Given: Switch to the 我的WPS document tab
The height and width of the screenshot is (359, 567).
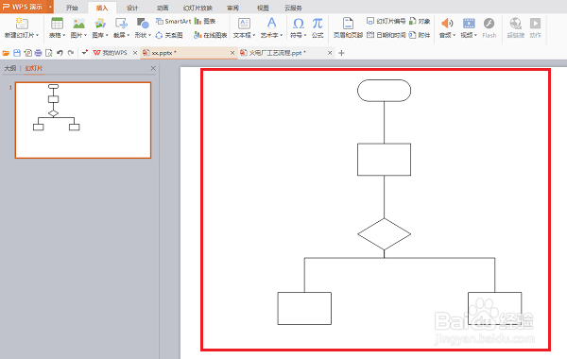Looking at the screenshot, I should tap(115, 53).
